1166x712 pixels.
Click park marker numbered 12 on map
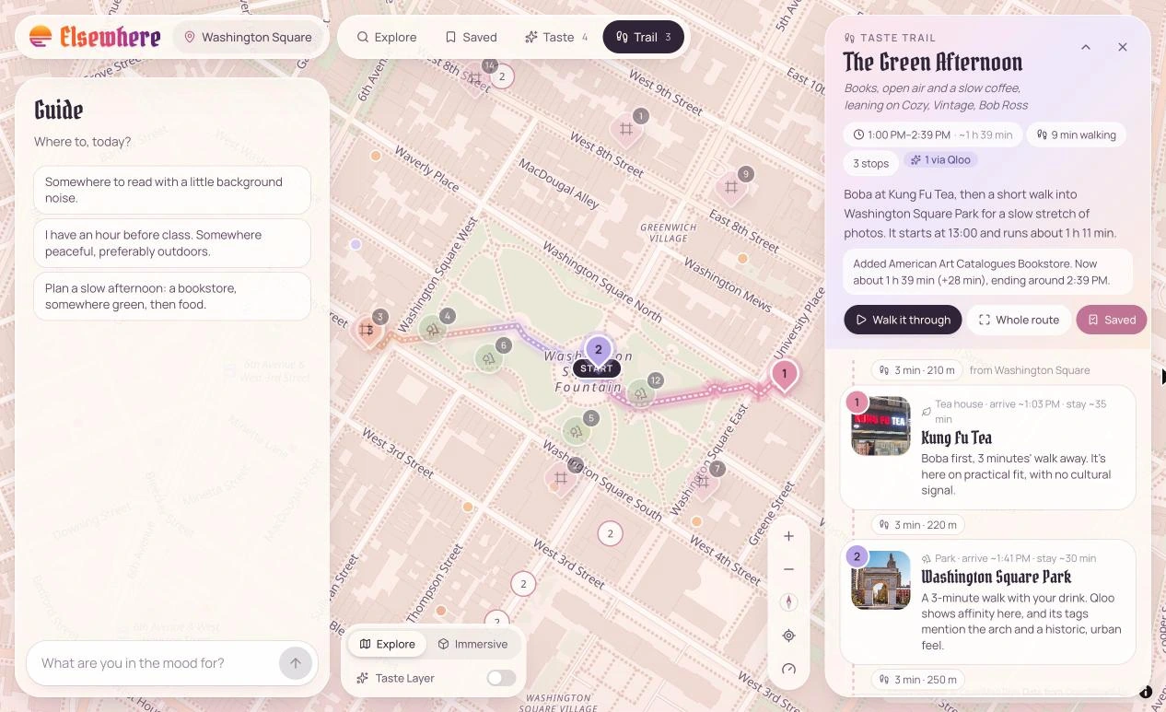tap(641, 393)
